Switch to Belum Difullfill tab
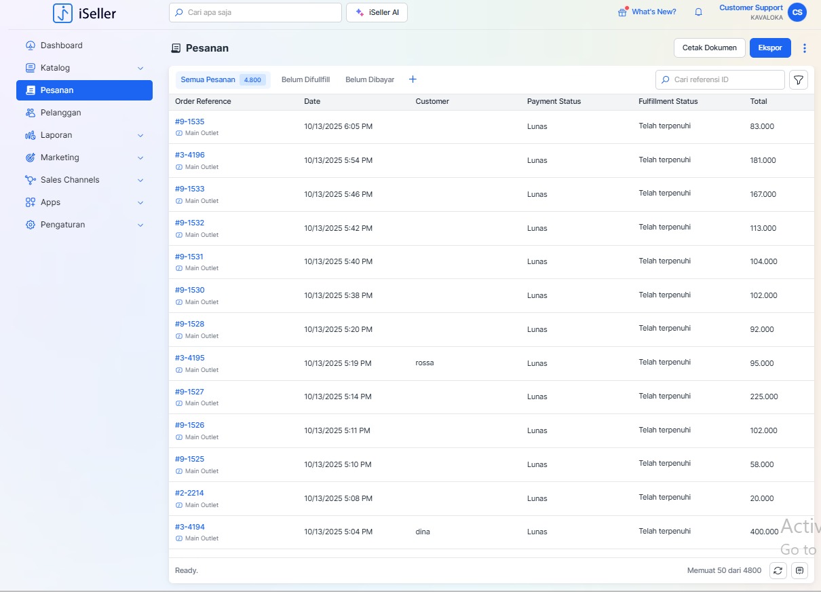This screenshot has height=592, width=821. 305,79
